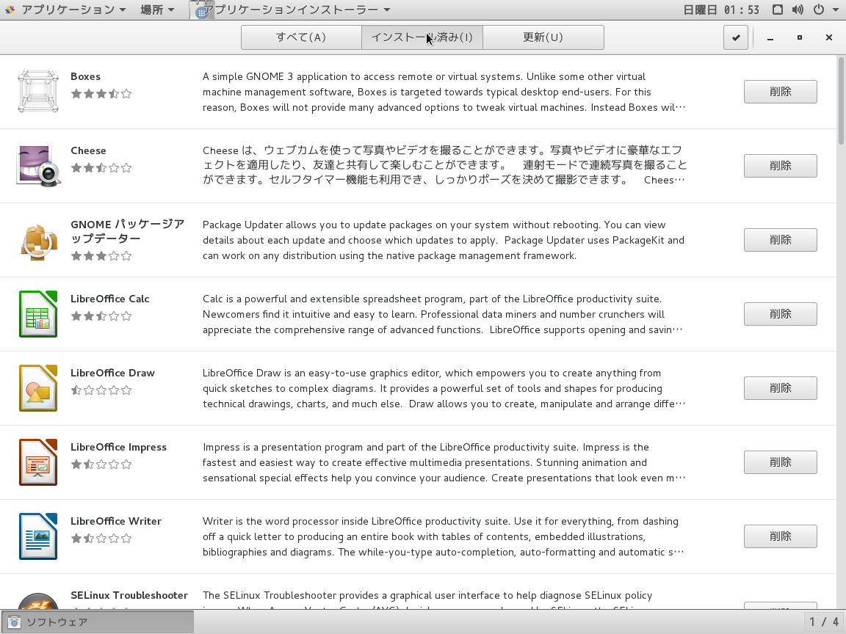Select the Boxes app name
This screenshot has height=634, width=846.
[85, 76]
